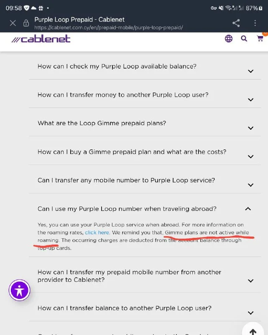The image size is (268, 335).
Task: Tap the scroll-to-top arrow button
Action: point(253,331)
